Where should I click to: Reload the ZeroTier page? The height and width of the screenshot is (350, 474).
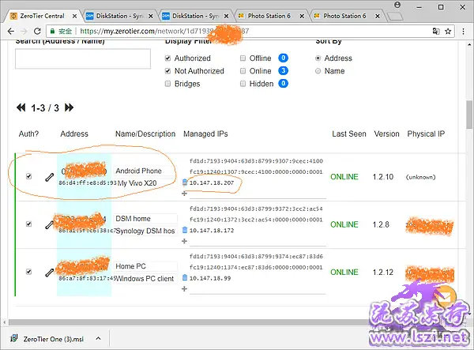click(x=37, y=31)
